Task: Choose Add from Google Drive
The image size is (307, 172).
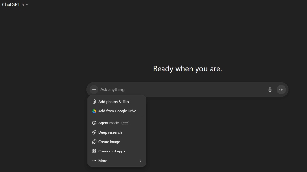Action: coord(117,111)
